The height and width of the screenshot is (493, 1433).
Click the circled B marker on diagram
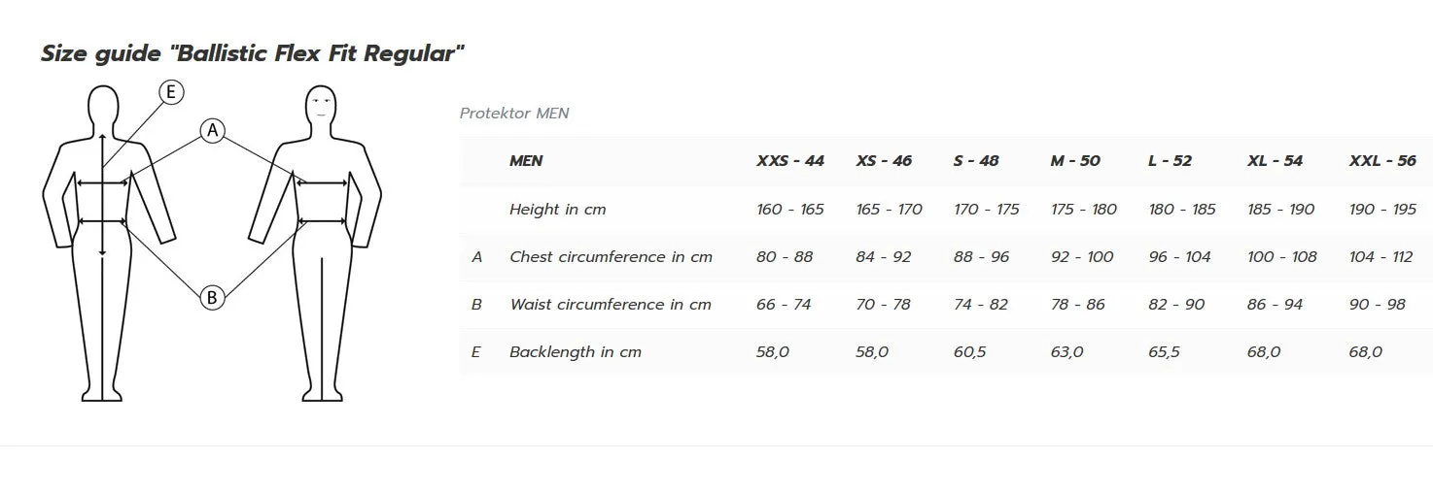pyautogui.click(x=213, y=298)
